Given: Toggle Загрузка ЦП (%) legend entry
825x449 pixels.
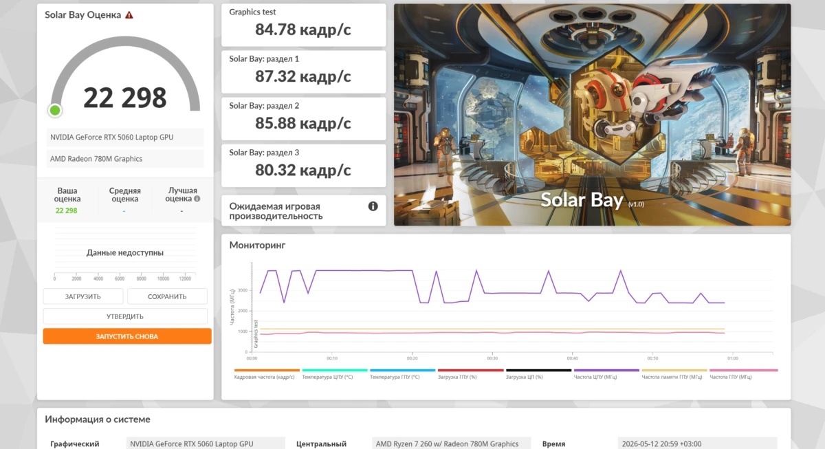Looking at the screenshot, I should (537, 374).
